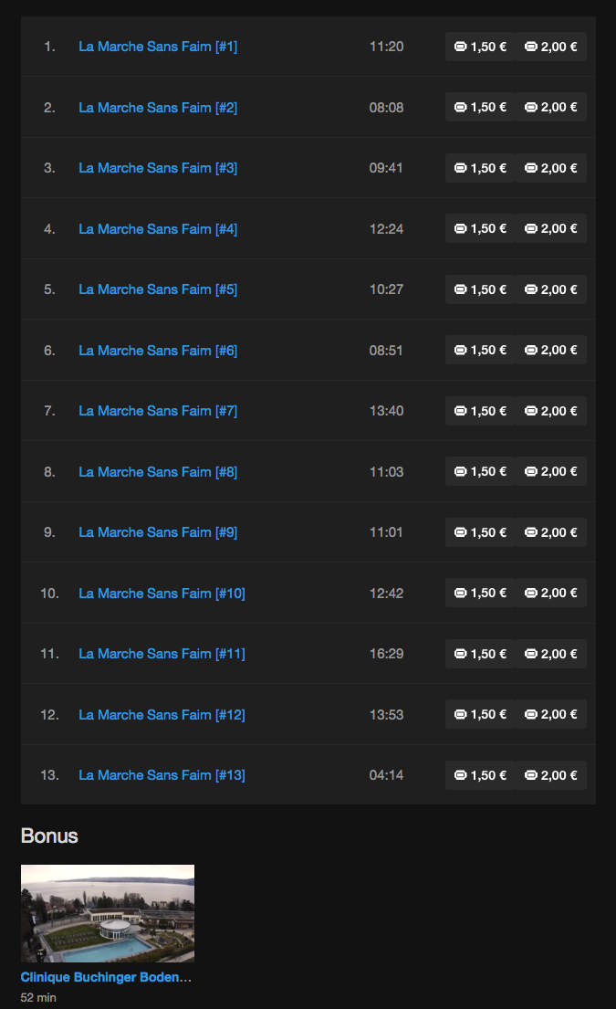The width and height of the screenshot is (616, 1009).
Task: Open the Clinique Buchinger bonus video thumbnail
Action: point(108,913)
